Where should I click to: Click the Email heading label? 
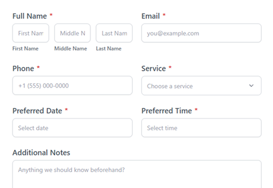(x=150, y=16)
